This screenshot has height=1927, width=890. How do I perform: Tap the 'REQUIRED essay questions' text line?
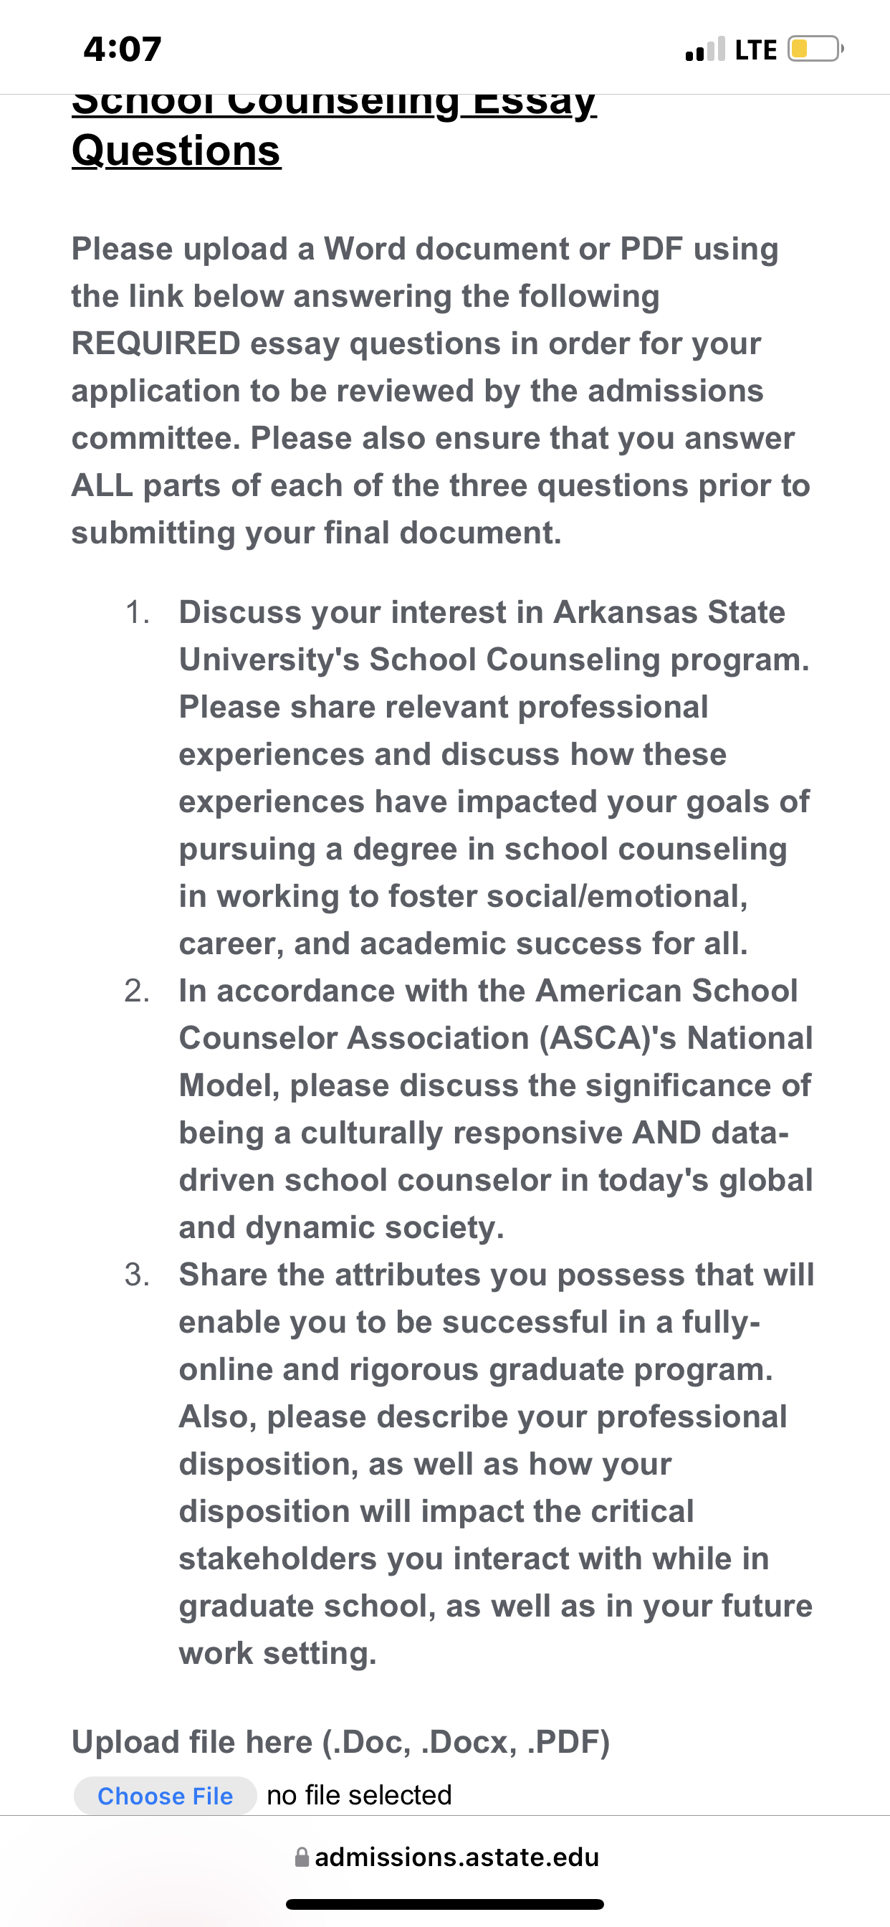coord(416,343)
